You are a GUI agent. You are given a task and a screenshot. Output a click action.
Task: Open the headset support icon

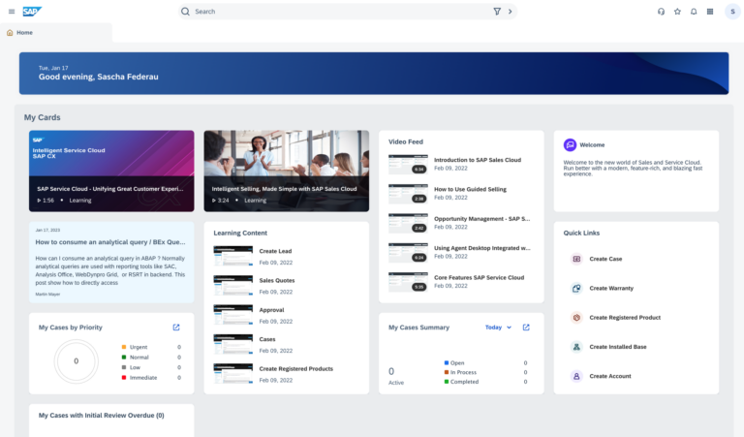tap(661, 12)
